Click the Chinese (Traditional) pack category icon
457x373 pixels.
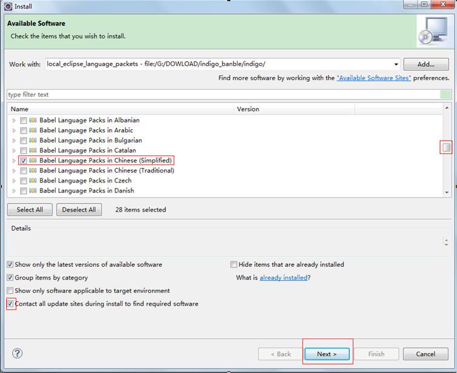click(x=33, y=170)
